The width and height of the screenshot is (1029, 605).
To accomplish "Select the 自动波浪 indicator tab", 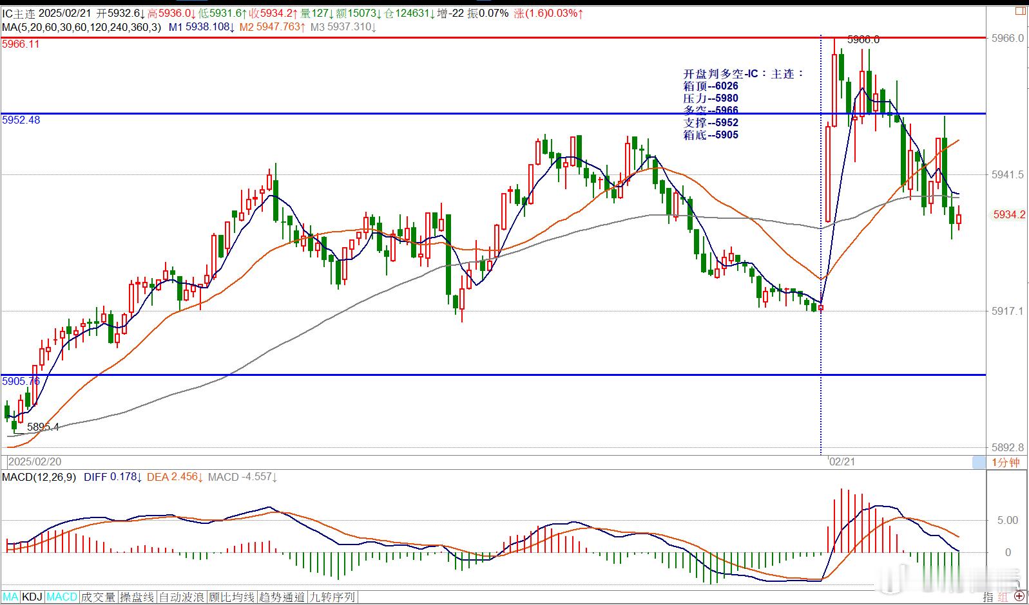I will click(x=182, y=597).
